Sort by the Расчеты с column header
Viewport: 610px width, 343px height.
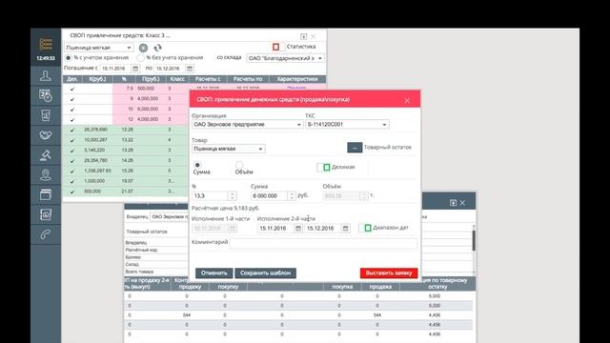tap(208, 79)
